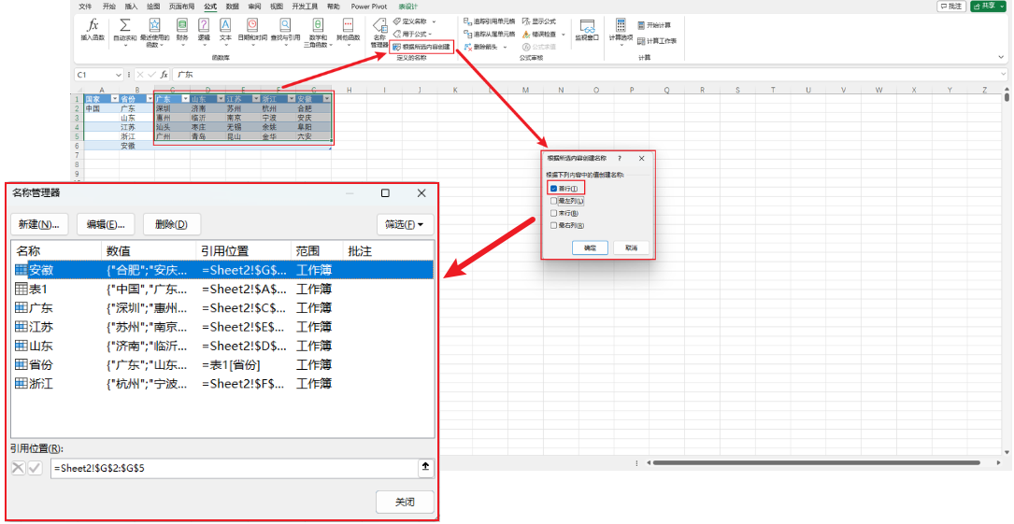Click the 引用位置 input field
The width and height of the screenshot is (1014, 524).
pos(235,468)
